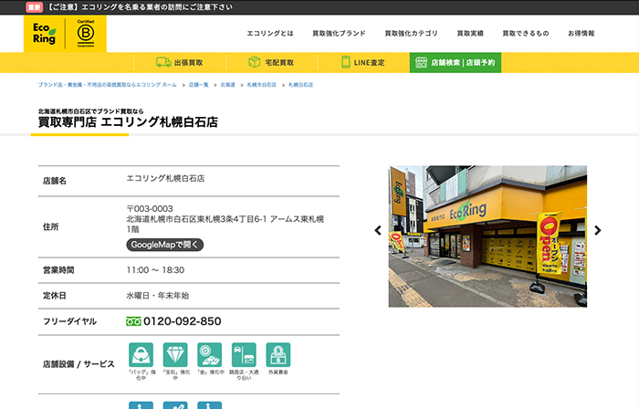This screenshot has width=639, height=409.
Task: Open the エコリング scam warning notice
Action: (141, 7)
